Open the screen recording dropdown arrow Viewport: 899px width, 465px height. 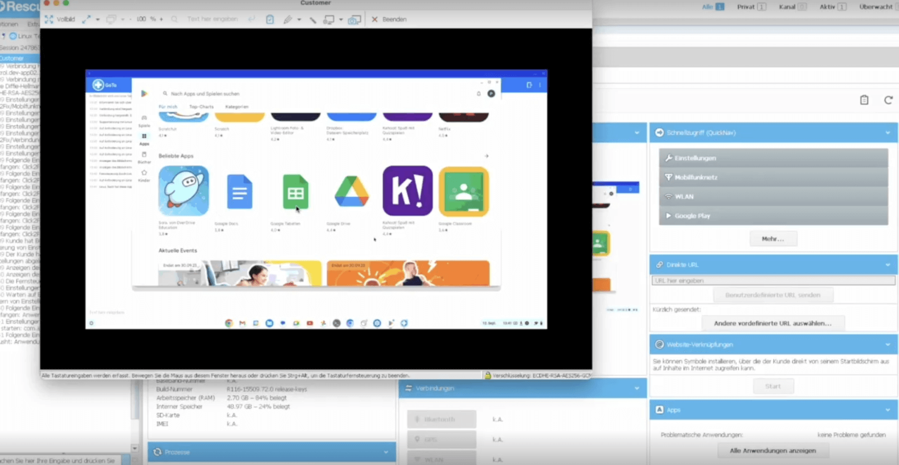[341, 20]
